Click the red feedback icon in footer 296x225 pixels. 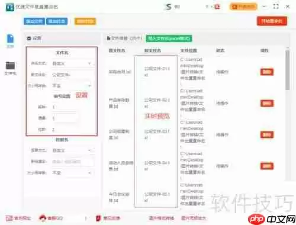point(98,218)
